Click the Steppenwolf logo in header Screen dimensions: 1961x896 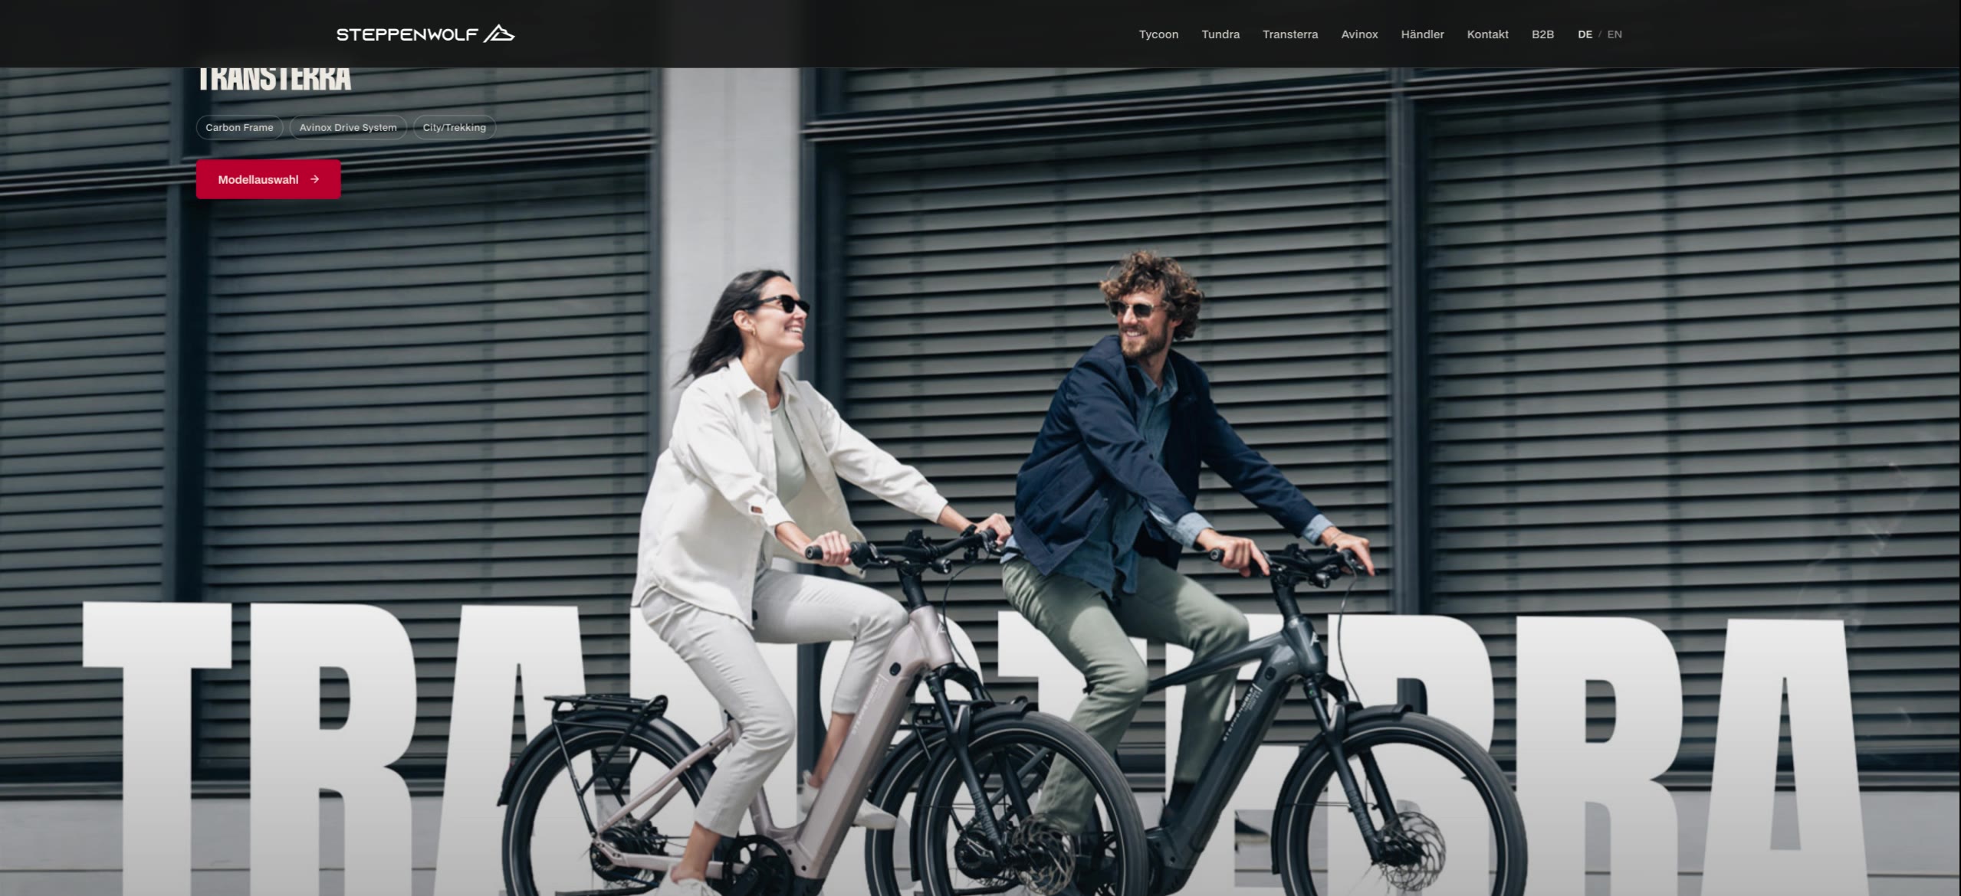[425, 34]
